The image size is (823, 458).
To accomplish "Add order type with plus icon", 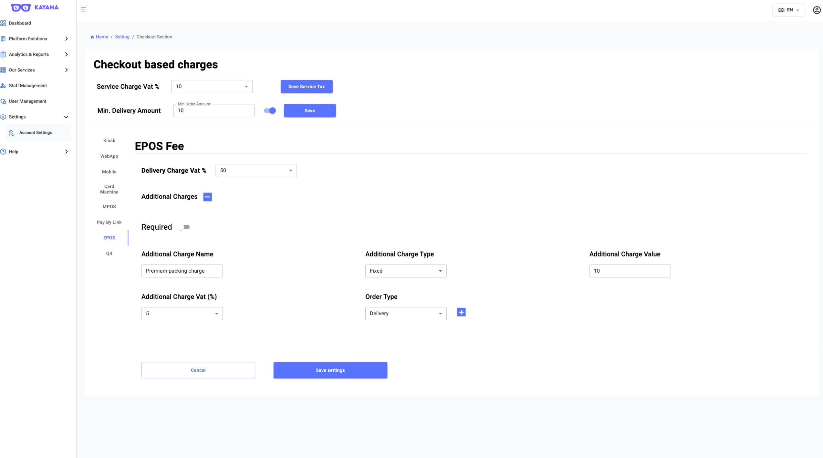I will (x=461, y=312).
